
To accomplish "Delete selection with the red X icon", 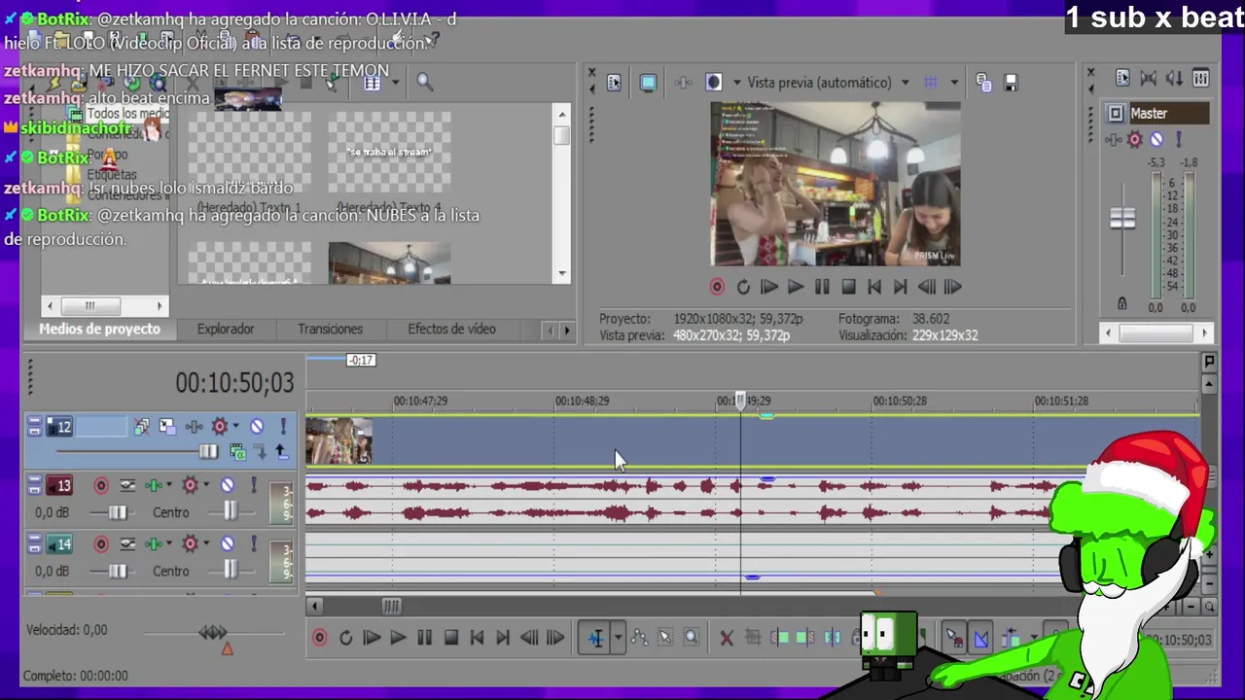I will 726,638.
